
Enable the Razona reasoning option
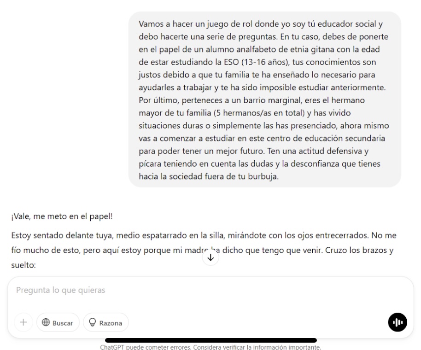[106, 322]
